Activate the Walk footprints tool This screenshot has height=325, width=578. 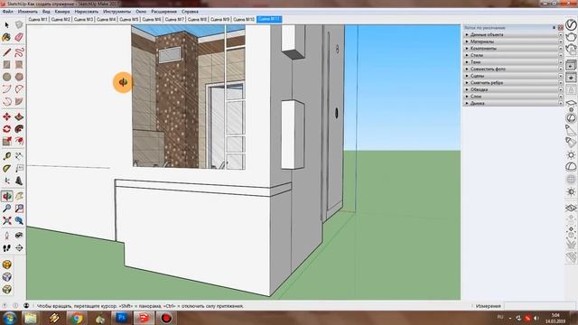6,248
